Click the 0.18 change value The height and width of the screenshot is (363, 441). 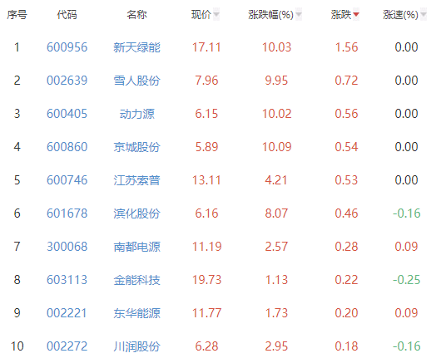[346, 346]
